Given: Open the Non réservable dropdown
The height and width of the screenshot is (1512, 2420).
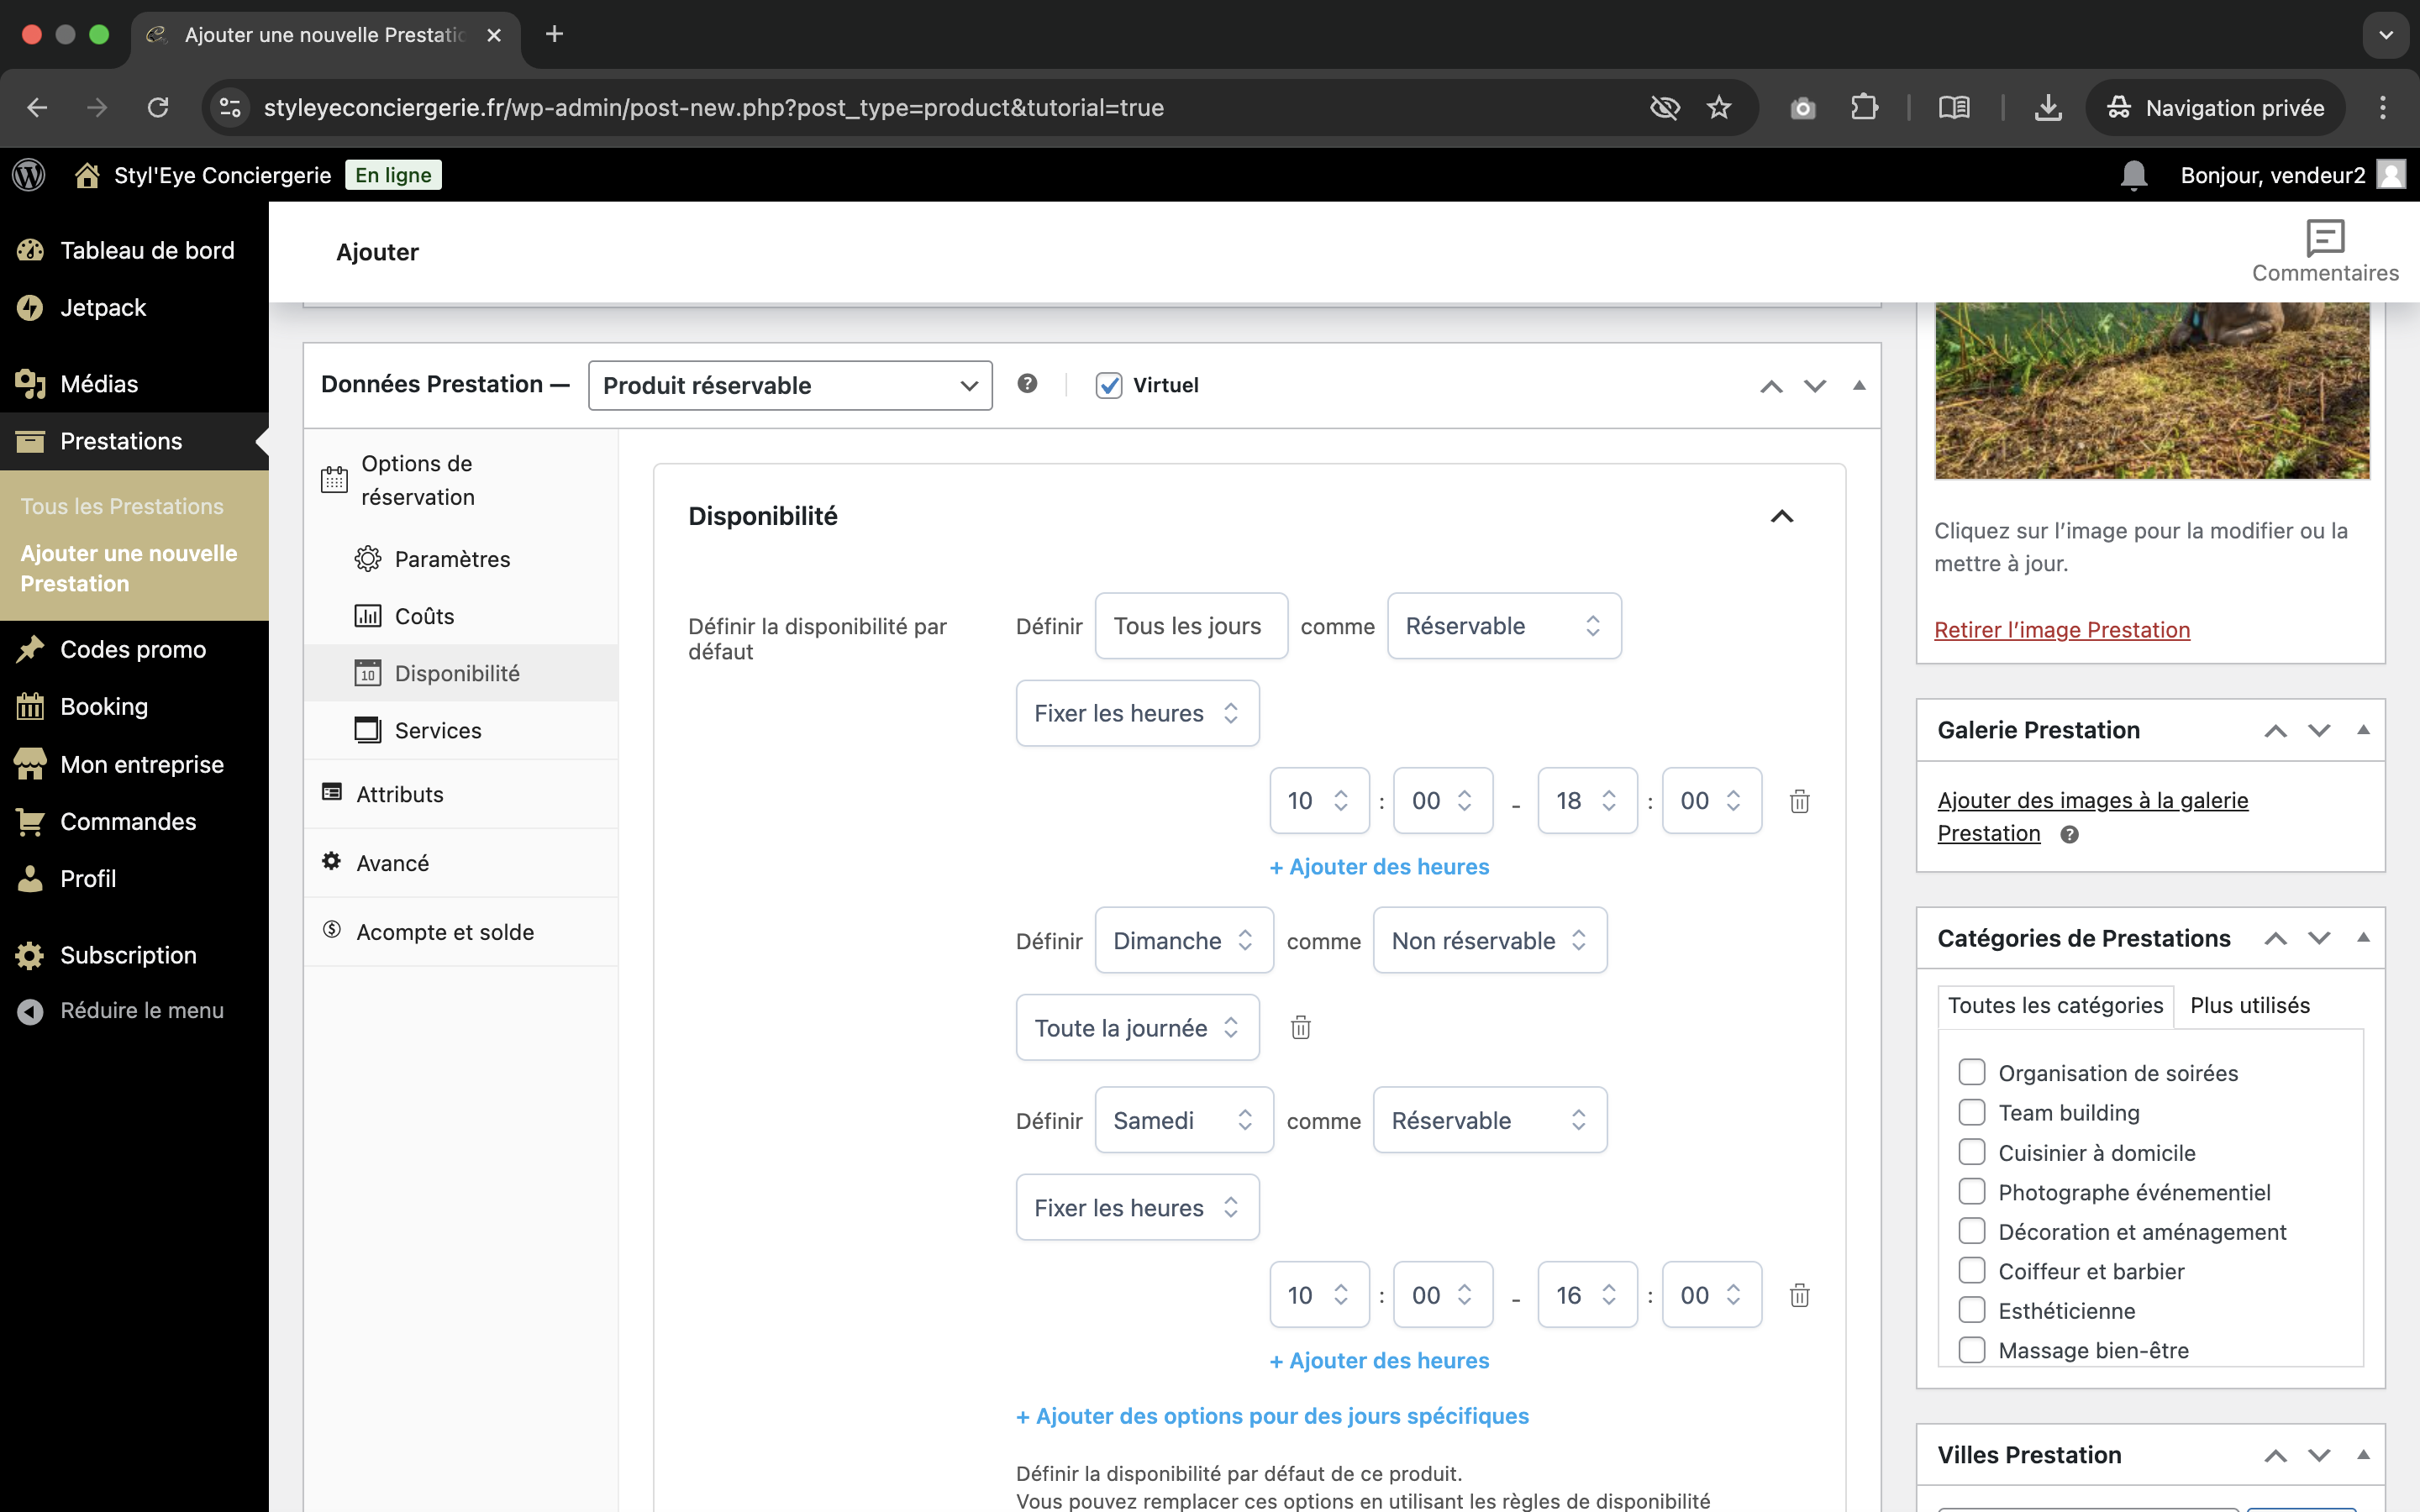Looking at the screenshot, I should [x=1489, y=940].
